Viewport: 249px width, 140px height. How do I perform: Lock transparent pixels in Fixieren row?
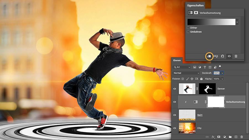tap(183, 79)
